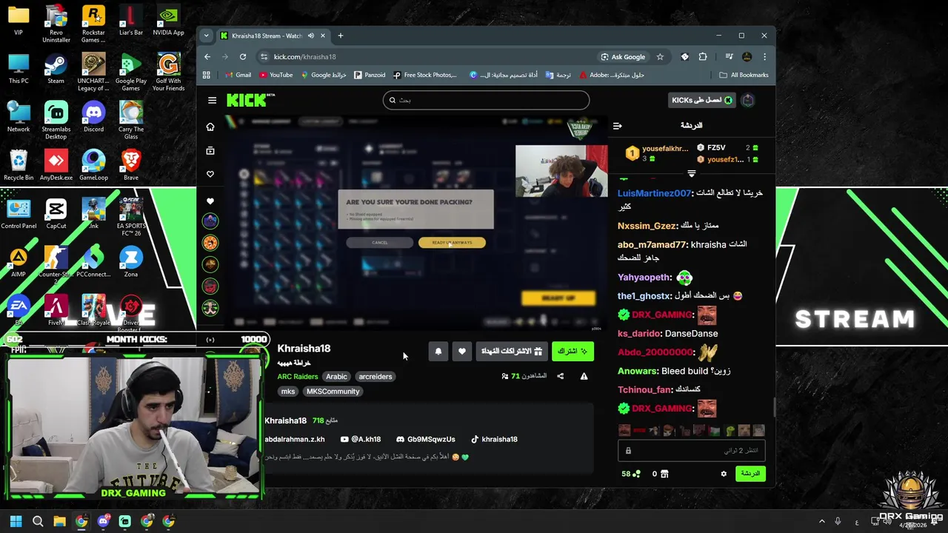Show hidden system tray icons
The image size is (948, 533).
click(x=821, y=522)
